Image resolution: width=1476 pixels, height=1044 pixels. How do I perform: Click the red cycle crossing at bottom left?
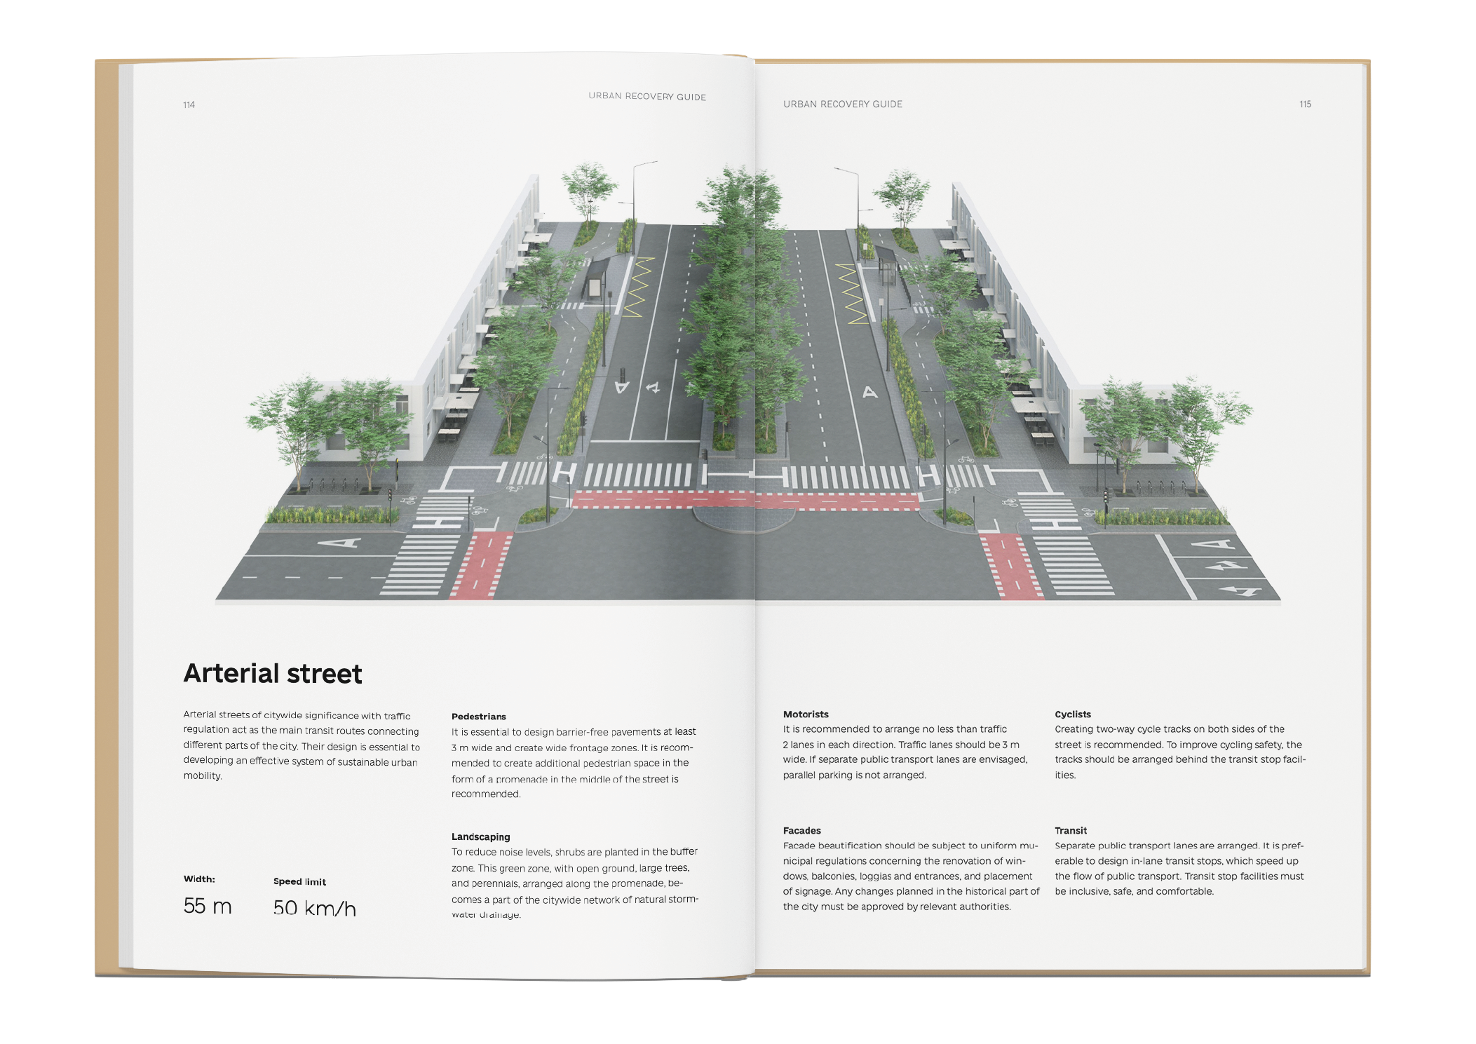481,565
